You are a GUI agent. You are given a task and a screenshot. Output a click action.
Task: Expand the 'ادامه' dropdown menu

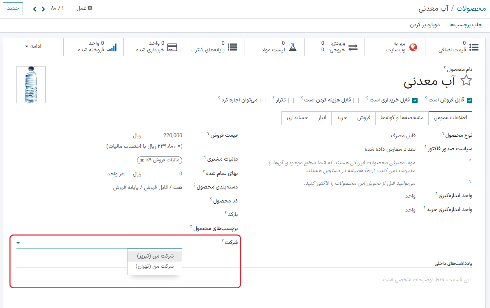click(x=32, y=46)
